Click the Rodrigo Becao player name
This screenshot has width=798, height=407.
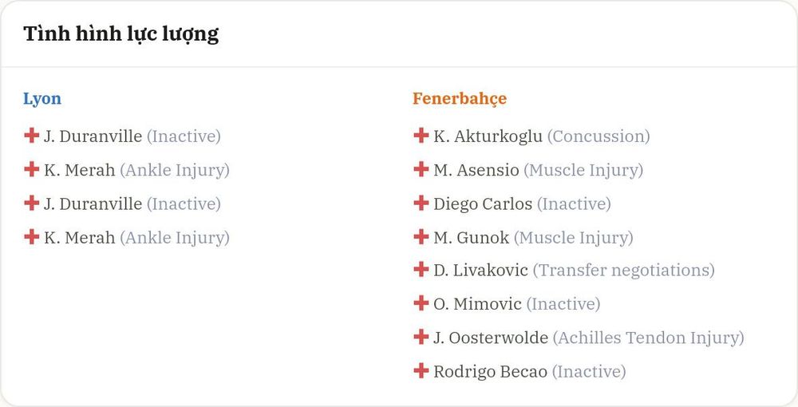[490, 372]
